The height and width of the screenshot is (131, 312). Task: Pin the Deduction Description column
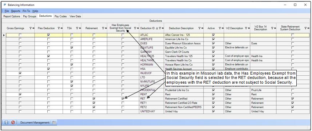click(202, 28)
